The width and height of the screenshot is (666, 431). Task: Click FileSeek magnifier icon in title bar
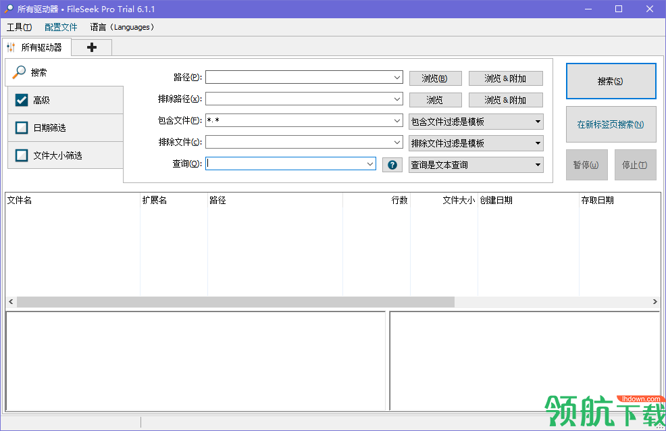(x=8, y=9)
